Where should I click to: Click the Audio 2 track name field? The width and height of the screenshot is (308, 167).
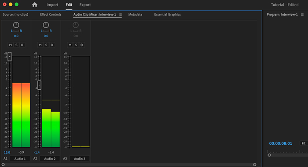[x=50, y=159]
